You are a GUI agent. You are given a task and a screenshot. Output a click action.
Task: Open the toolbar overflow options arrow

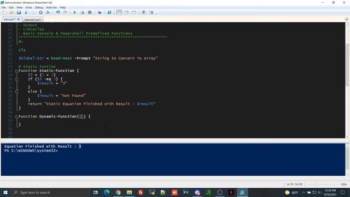pos(156,13)
